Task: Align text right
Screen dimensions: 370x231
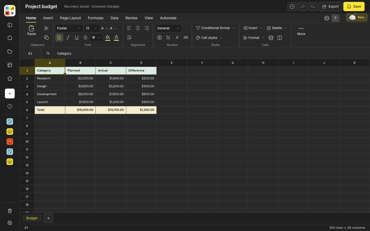Action: coord(147,28)
